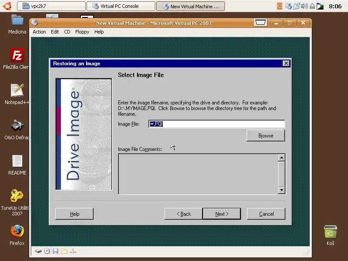Cancel the image restore wizard
The image size is (348, 261).
coord(266,214)
